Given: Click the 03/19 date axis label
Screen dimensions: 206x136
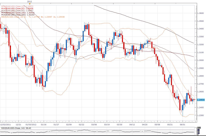Looking at the screenshot, I should pyautogui.click(x=107, y=124).
